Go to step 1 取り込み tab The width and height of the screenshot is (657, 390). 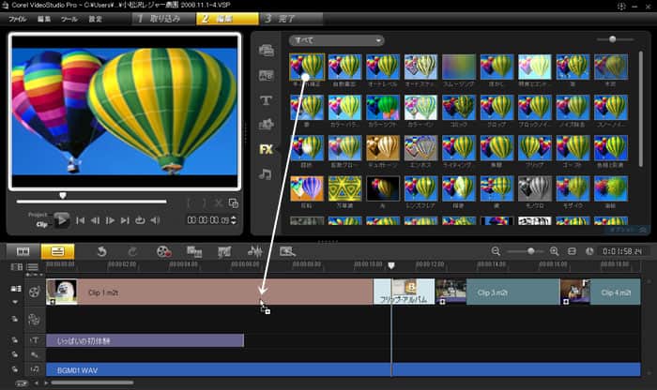(x=164, y=19)
